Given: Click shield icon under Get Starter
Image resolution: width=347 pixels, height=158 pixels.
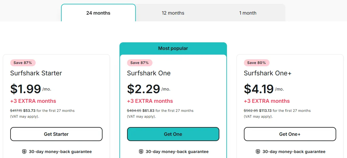Looking at the screenshot, I should pyautogui.click(x=24, y=152).
